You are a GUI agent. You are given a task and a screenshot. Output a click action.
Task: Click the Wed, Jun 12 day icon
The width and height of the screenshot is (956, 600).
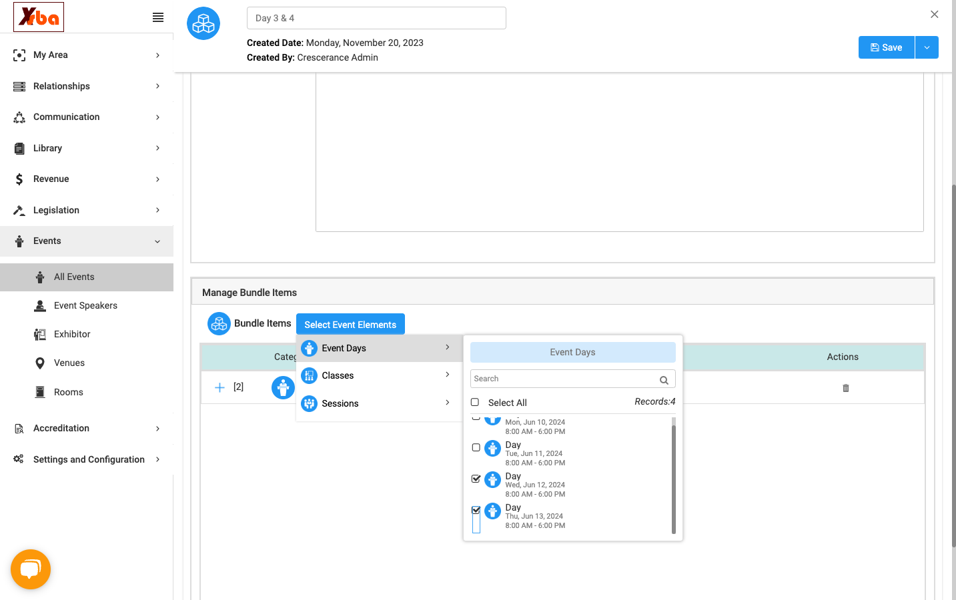[492, 480]
